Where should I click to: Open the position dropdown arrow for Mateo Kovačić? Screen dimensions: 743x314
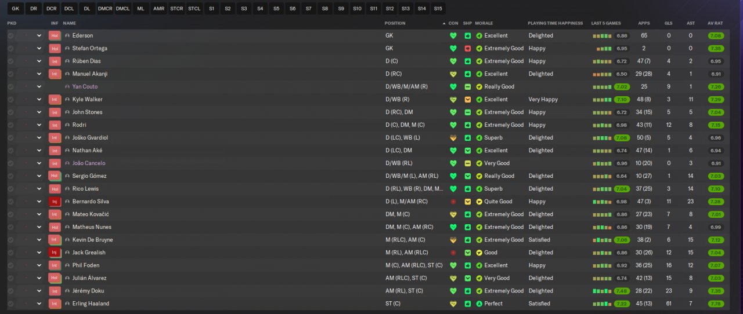pos(39,214)
